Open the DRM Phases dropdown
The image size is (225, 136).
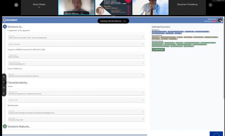[x=76, y=75]
